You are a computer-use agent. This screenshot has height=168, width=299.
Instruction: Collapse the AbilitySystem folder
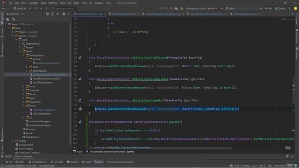23,55
